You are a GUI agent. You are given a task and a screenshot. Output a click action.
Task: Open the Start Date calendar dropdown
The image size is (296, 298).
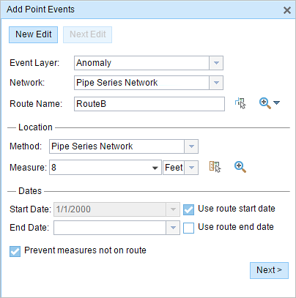pos(173,209)
